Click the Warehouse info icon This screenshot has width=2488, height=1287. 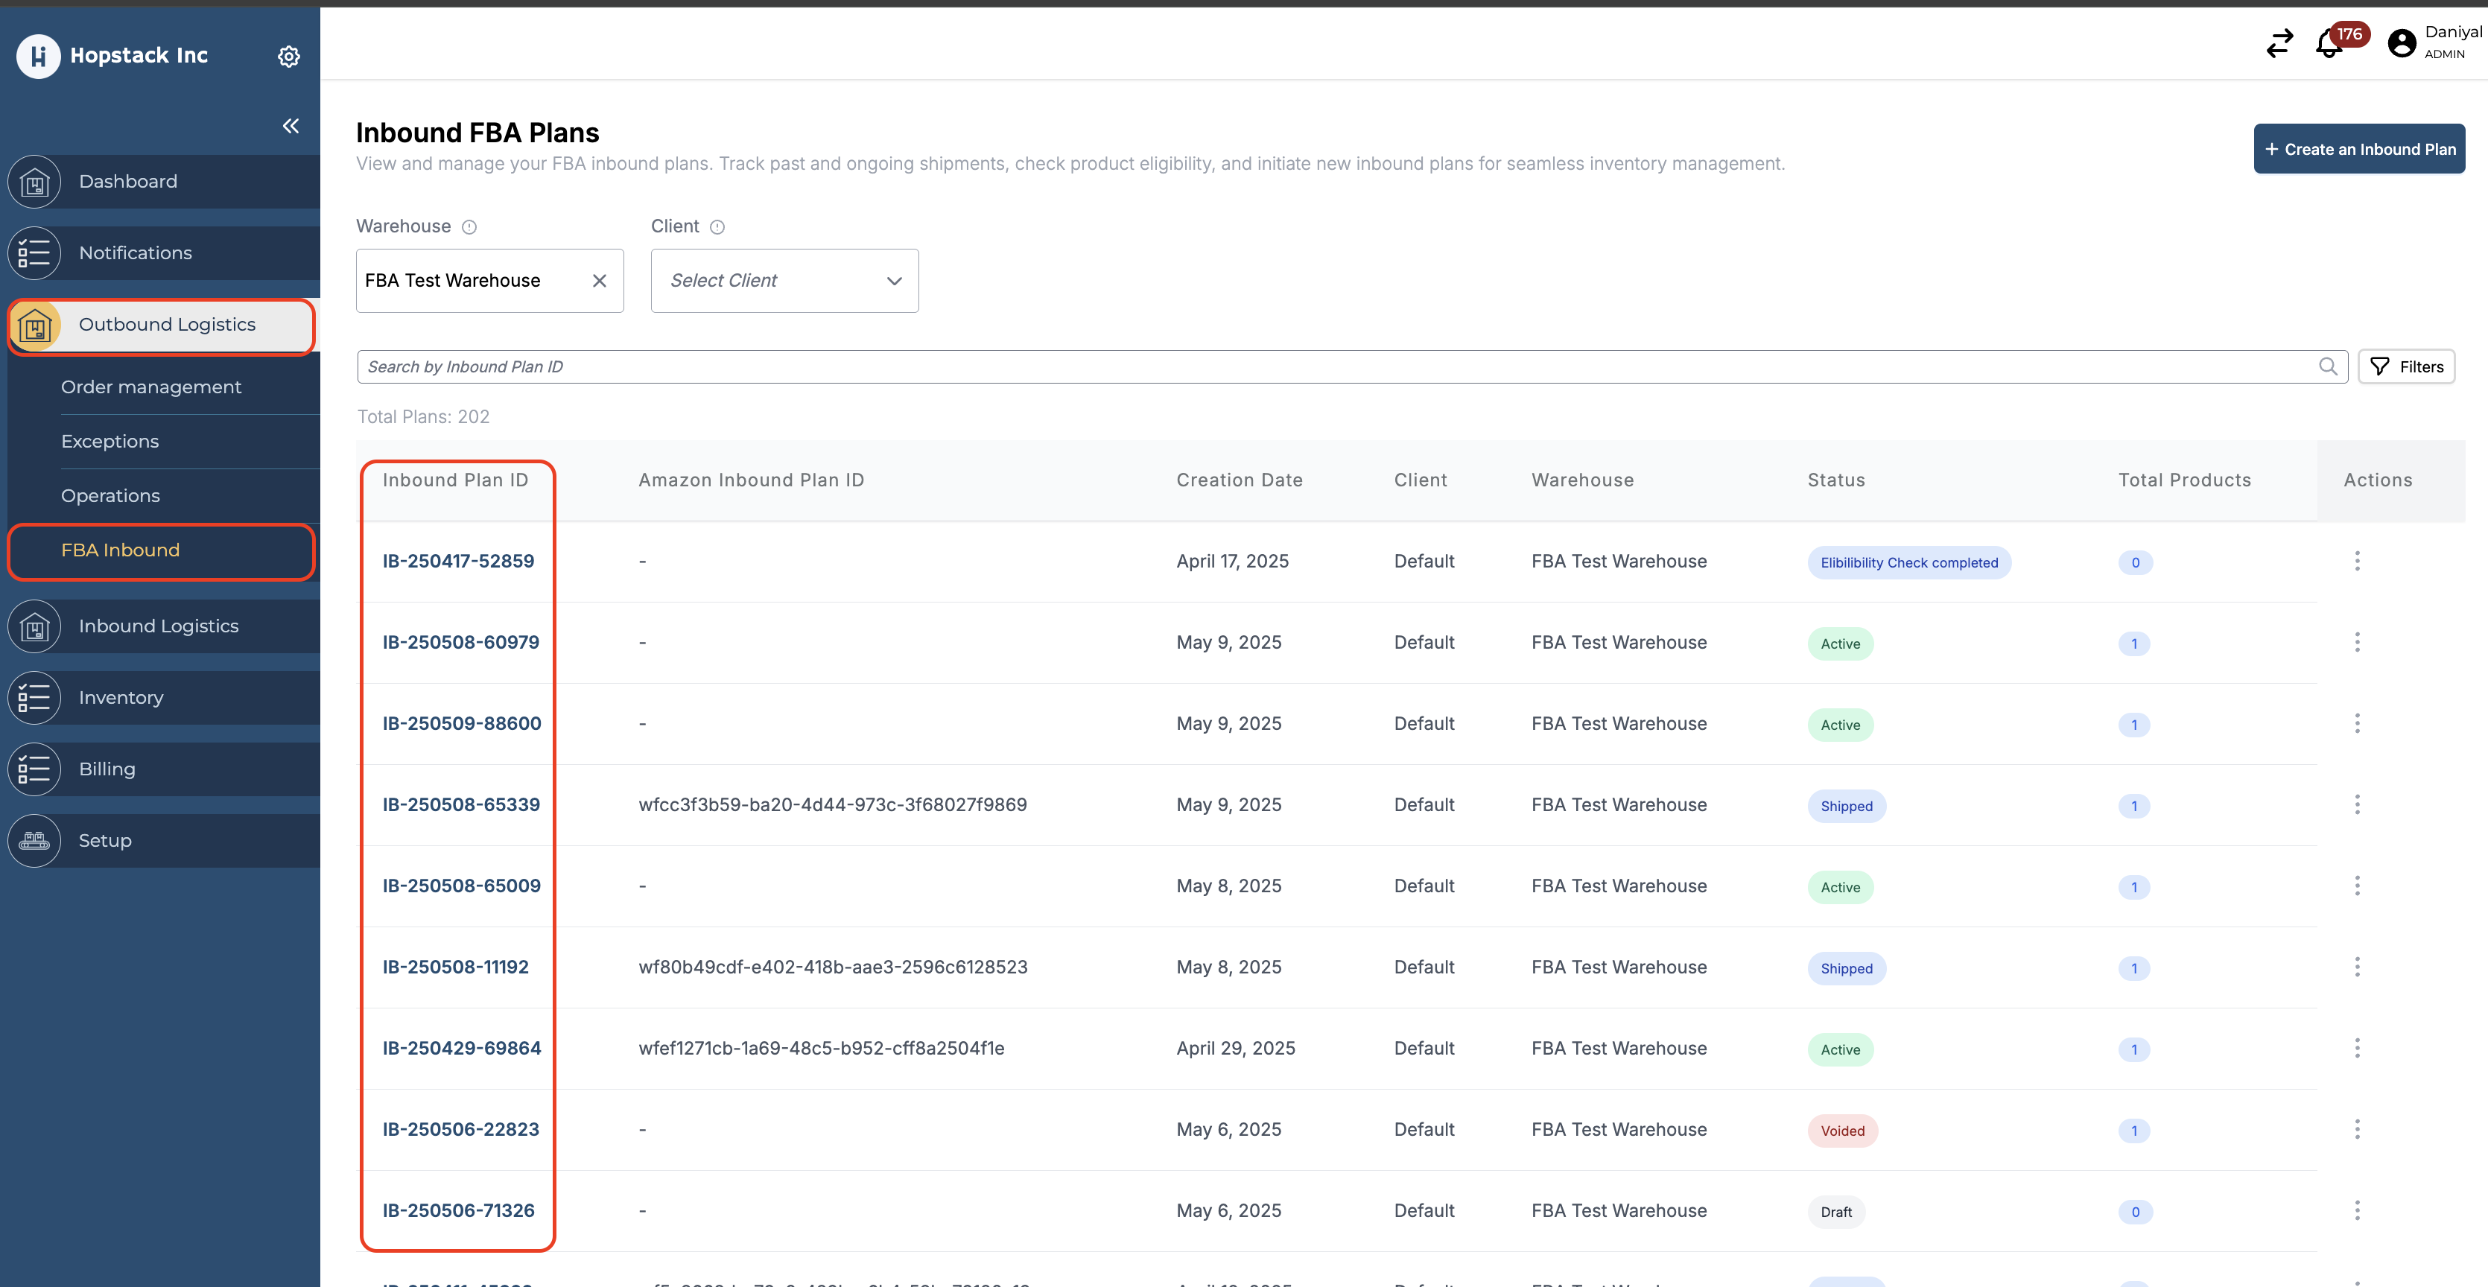[x=469, y=227]
